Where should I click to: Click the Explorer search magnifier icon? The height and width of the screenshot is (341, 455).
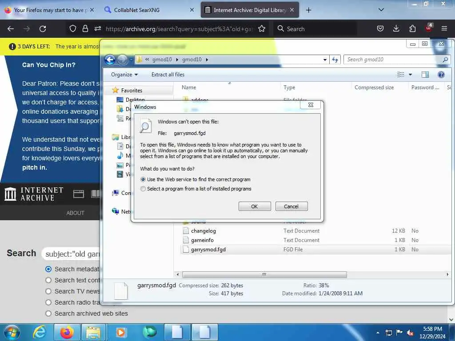445,59
